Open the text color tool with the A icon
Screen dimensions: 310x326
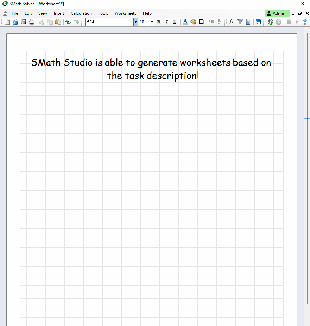[185, 22]
